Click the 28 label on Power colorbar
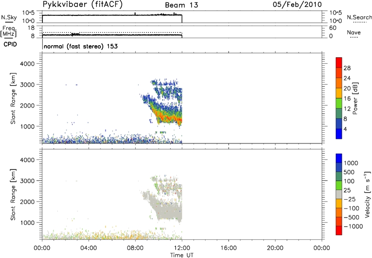 click(347, 68)
